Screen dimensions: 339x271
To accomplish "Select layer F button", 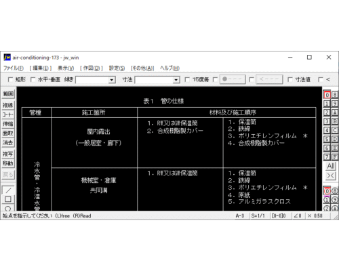I will tap(335, 157).
